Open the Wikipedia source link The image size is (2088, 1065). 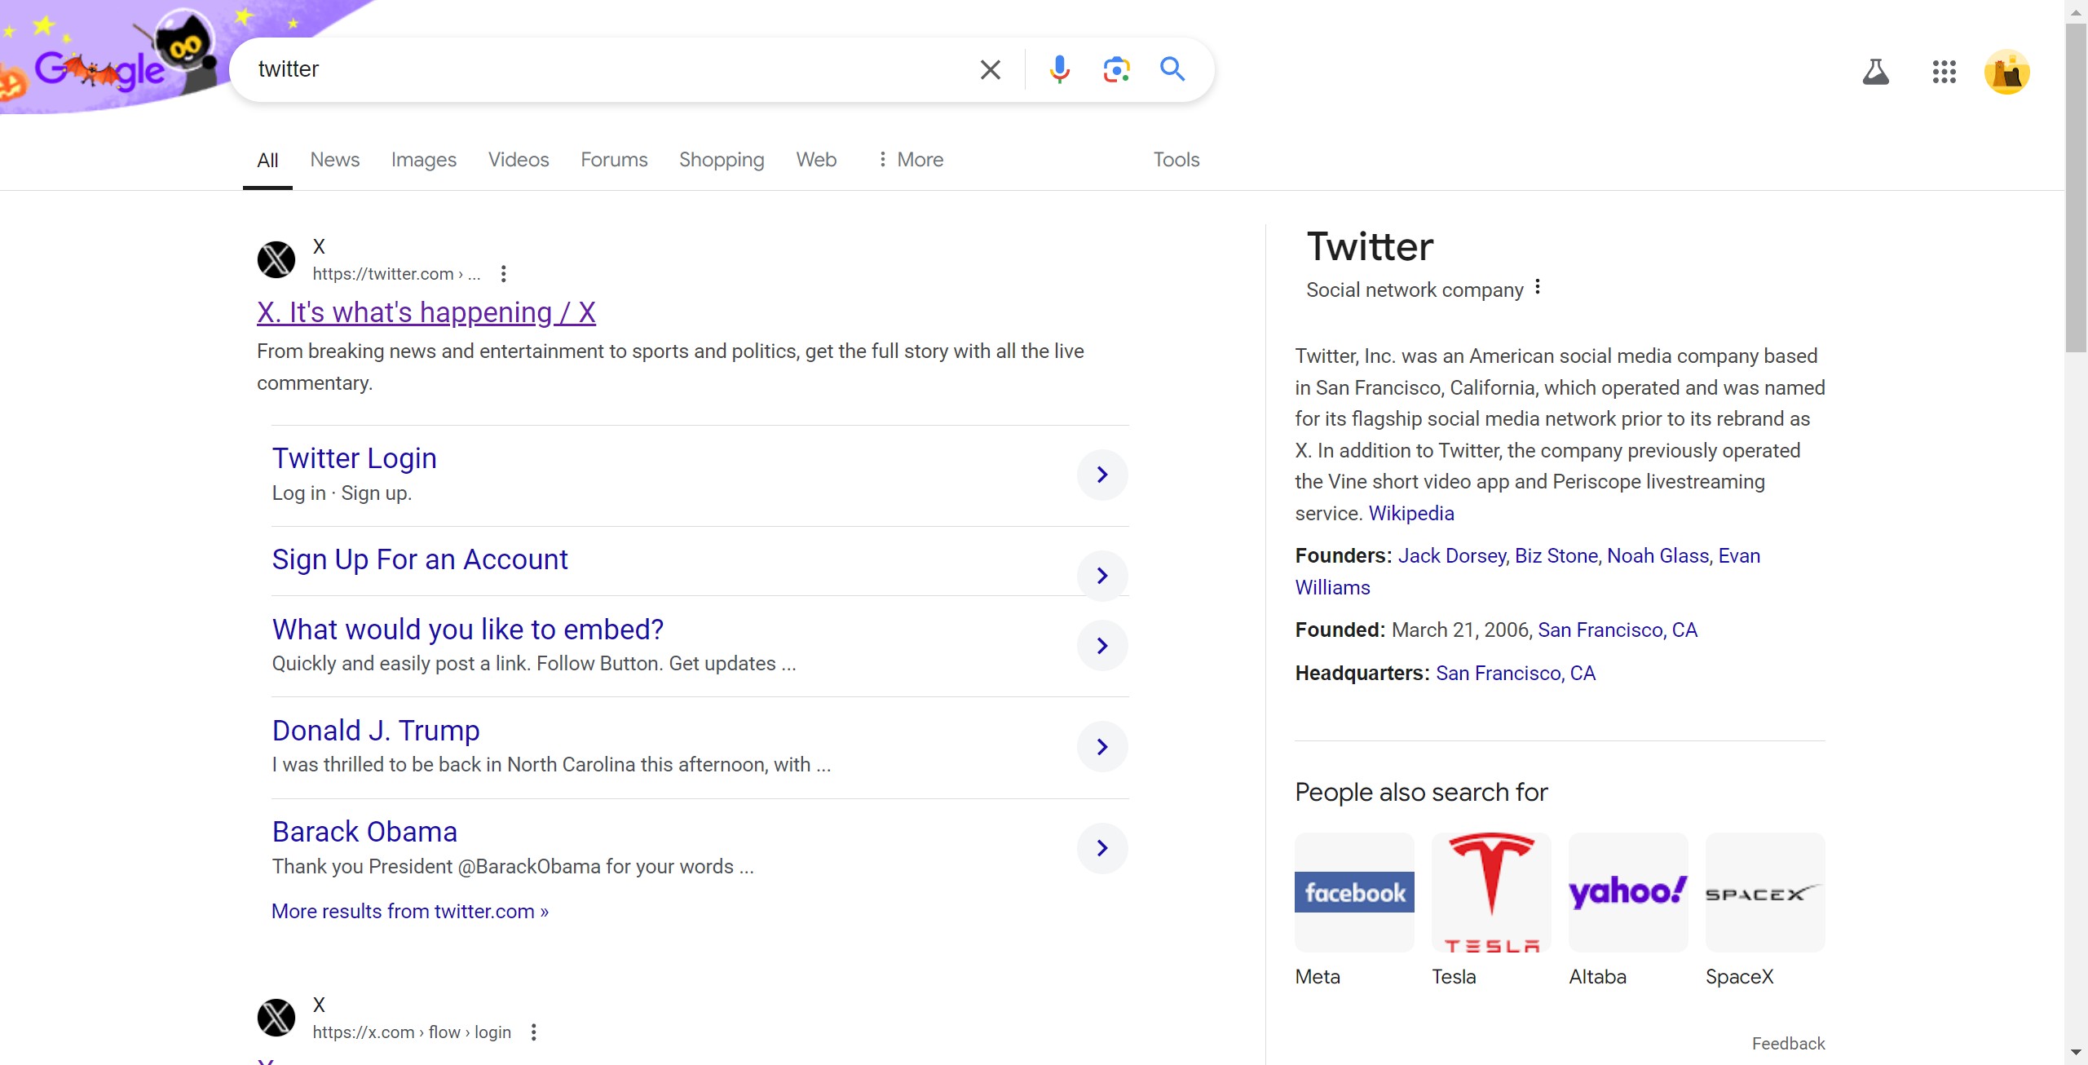1411,514
